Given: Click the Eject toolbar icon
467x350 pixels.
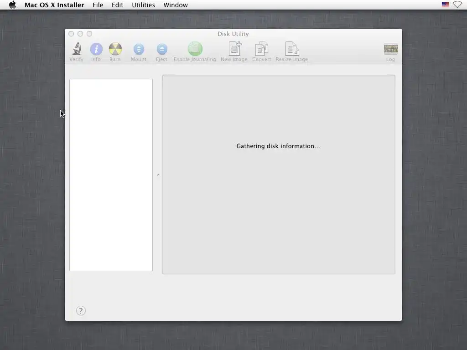Looking at the screenshot, I should [162, 49].
